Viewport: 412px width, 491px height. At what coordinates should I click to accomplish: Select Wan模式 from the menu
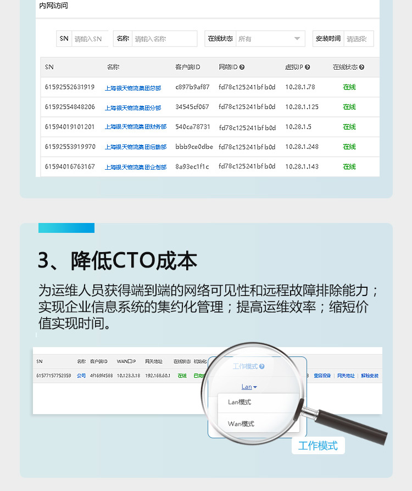[241, 424]
